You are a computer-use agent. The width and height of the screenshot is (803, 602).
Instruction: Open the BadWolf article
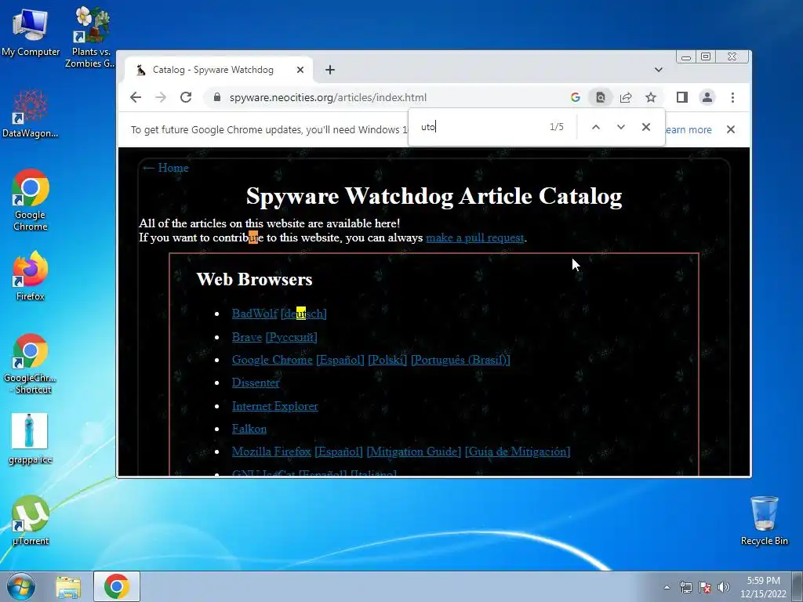pyautogui.click(x=255, y=314)
